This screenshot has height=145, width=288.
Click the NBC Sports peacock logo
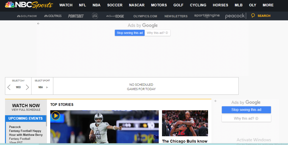click(29, 5)
